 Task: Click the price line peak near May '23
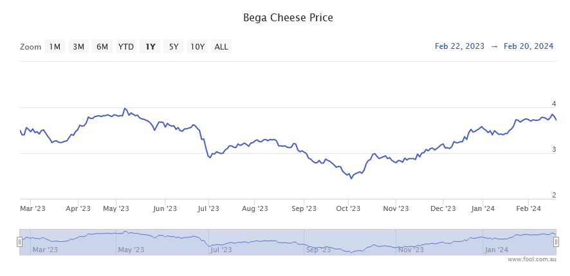125,109
